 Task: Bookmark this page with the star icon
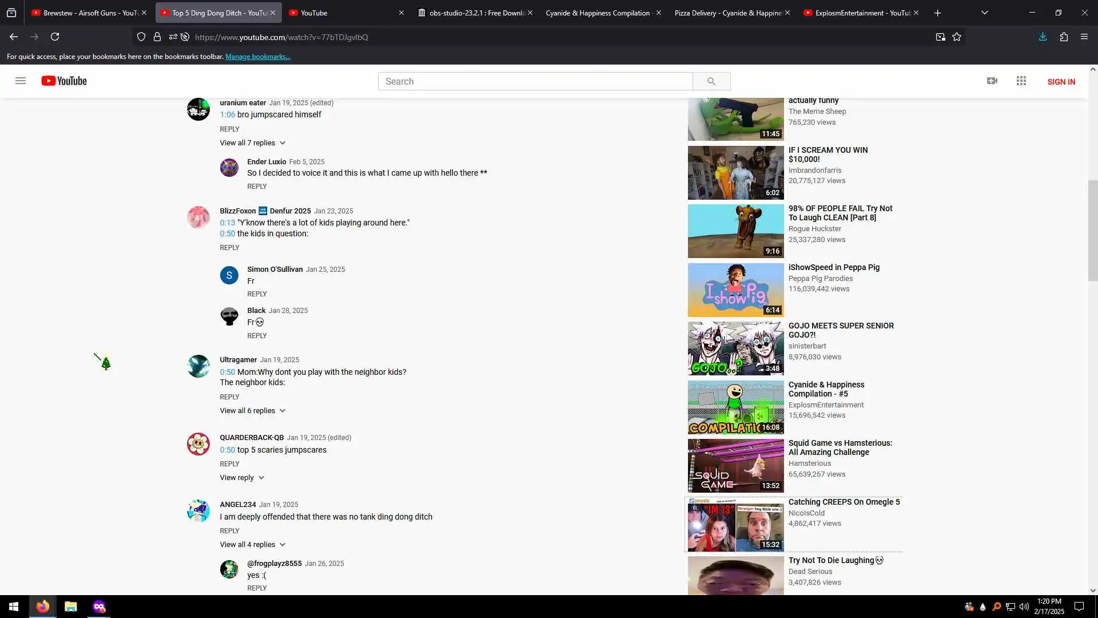click(x=957, y=37)
